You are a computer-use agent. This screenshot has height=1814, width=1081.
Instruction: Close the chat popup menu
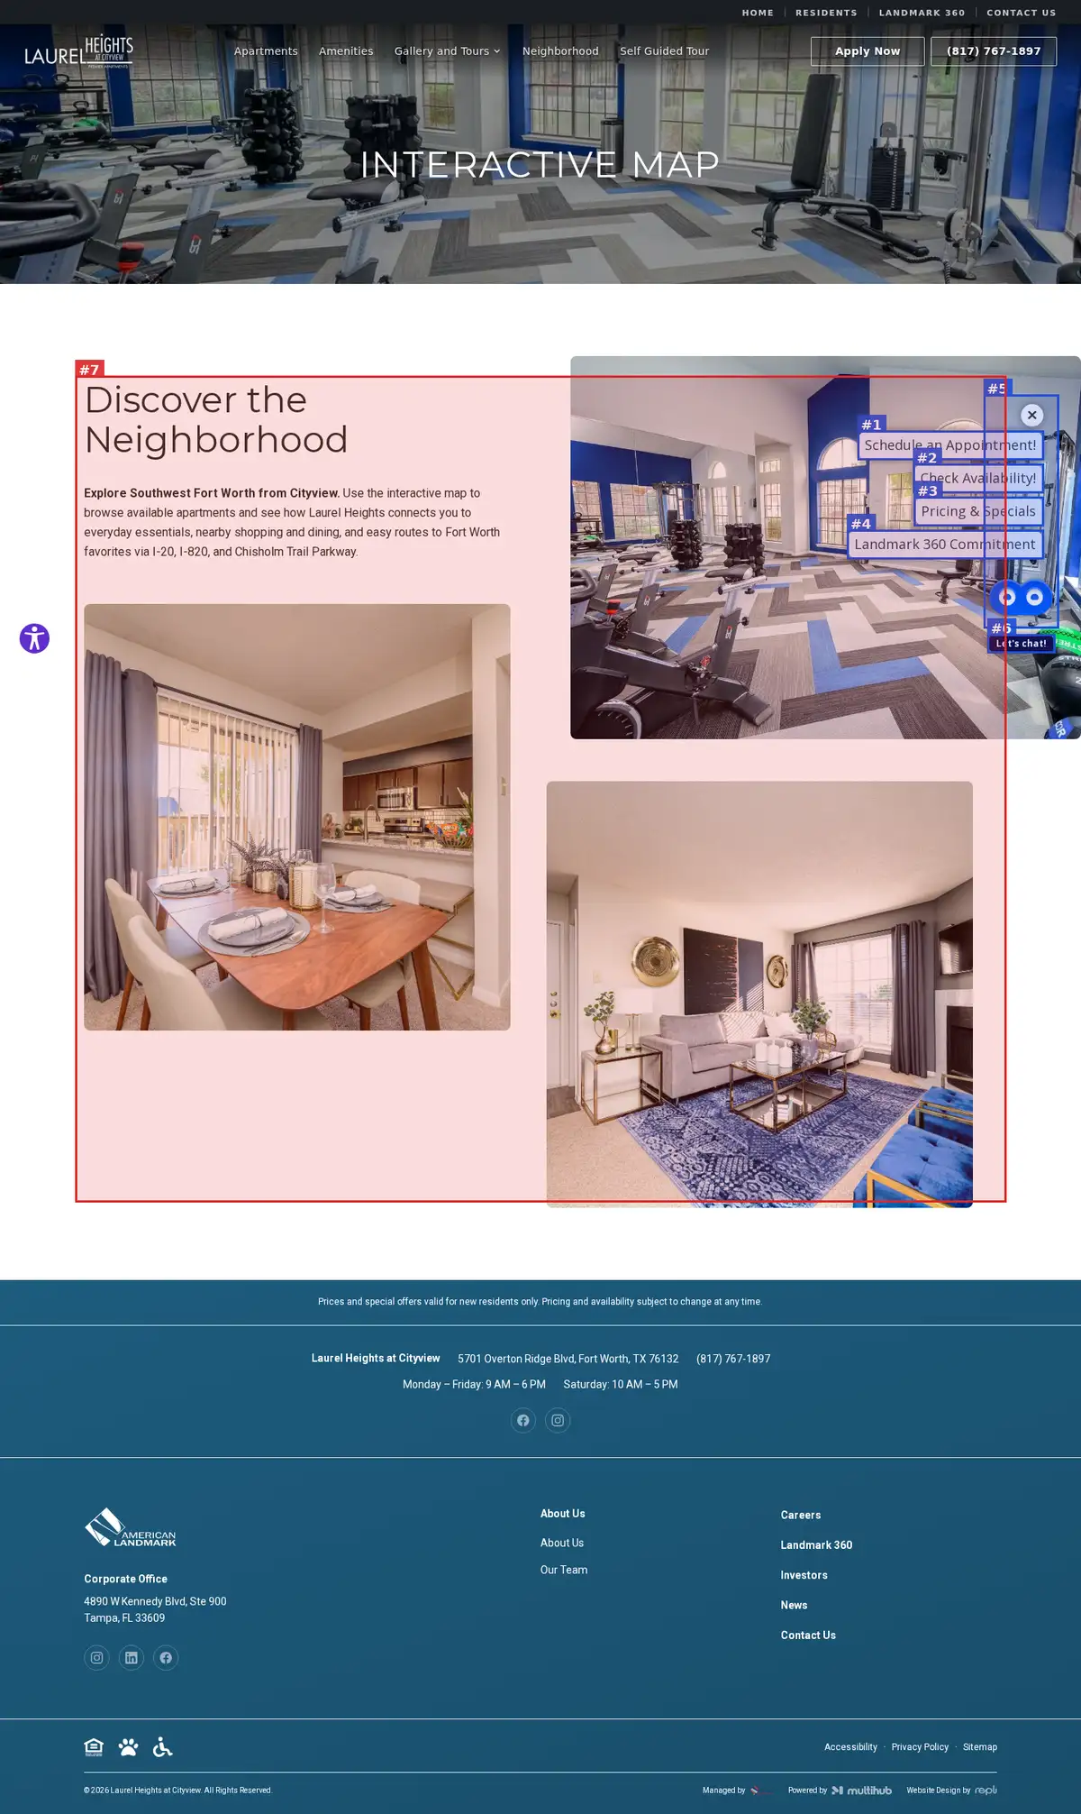1032,415
